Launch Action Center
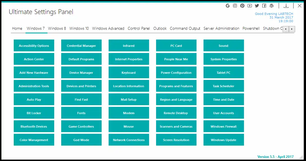This screenshot has width=306, height=161. coord(34,59)
